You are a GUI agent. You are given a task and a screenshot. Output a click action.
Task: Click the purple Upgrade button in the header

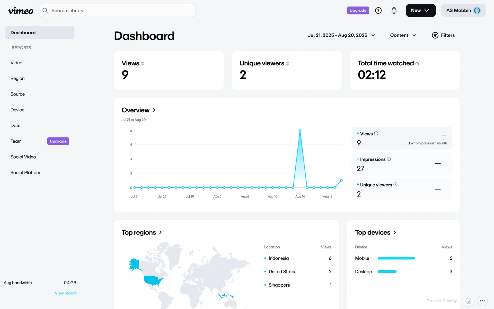[x=358, y=11]
